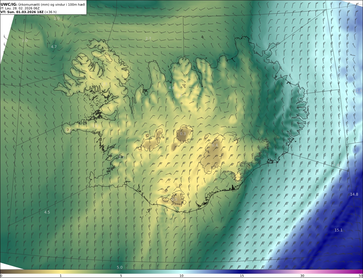
Task: Click the '0.5' label on the southern glacier
Action: [x=174, y=200]
